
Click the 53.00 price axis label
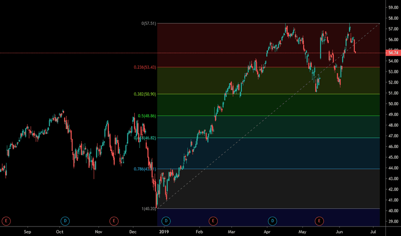click(x=393, y=72)
